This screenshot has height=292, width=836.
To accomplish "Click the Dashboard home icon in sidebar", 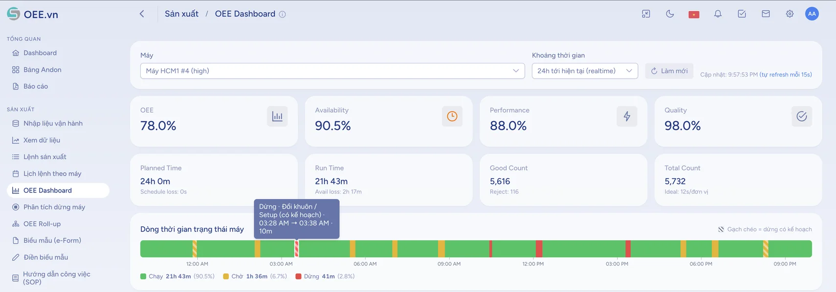I will (x=16, y=53).
